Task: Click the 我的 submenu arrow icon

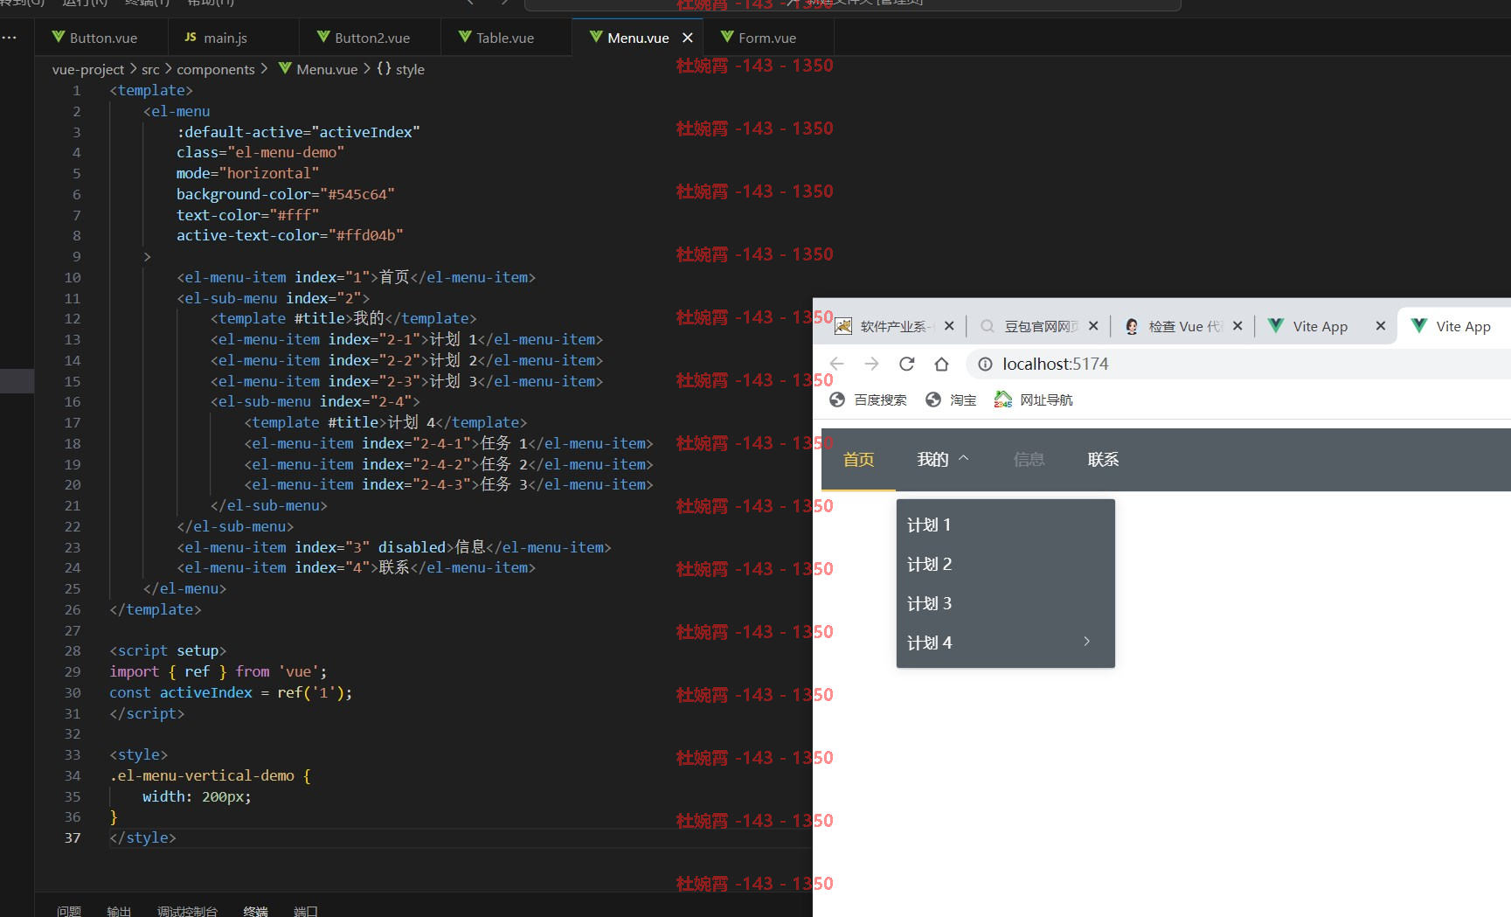Action: [x=964, y=458]
